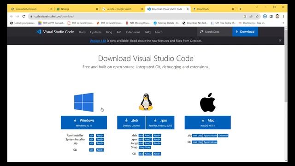
Task: Click the Visual Studio Code logo
Action: pyautogui.click(x=55, y=32)
